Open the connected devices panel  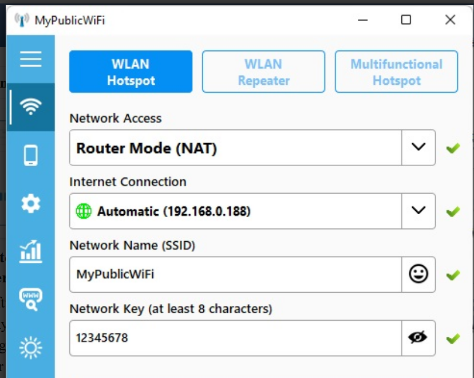tap(31, 155)
